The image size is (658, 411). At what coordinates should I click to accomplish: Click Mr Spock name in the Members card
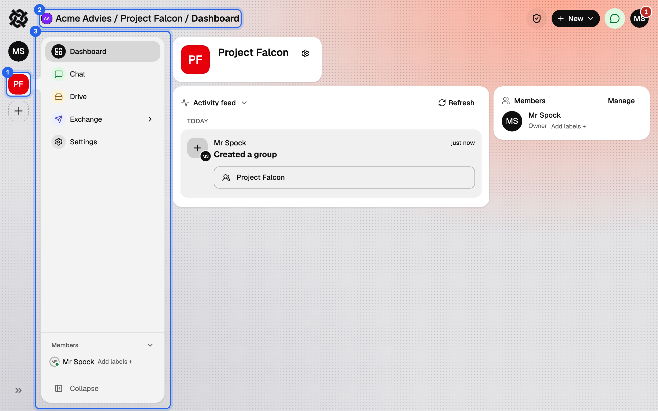pos(544,115)
